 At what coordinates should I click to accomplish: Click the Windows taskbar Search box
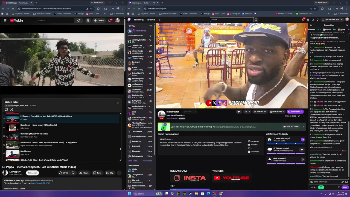tap(148, 194)
